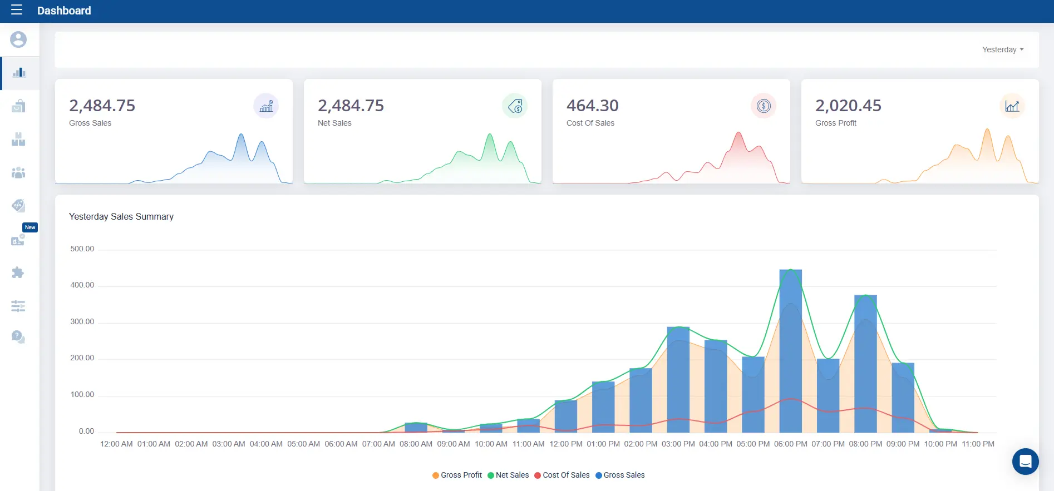Open the sliders settings sidebar icon

tap(18, 306)
